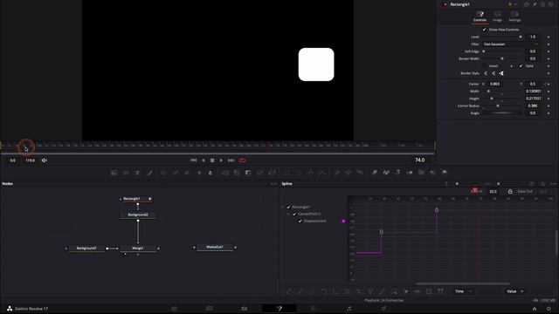The width and height of the screenshot is (559, 314).
Task: Toggle the Solid checkbox
Action: point(521,66)
